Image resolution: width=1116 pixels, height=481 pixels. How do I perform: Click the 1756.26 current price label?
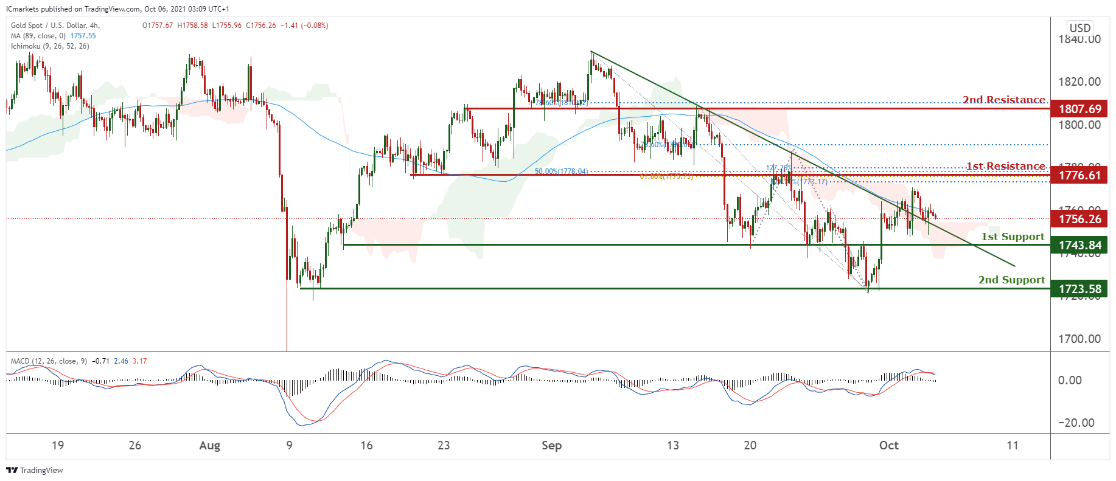pos(1079,219)
